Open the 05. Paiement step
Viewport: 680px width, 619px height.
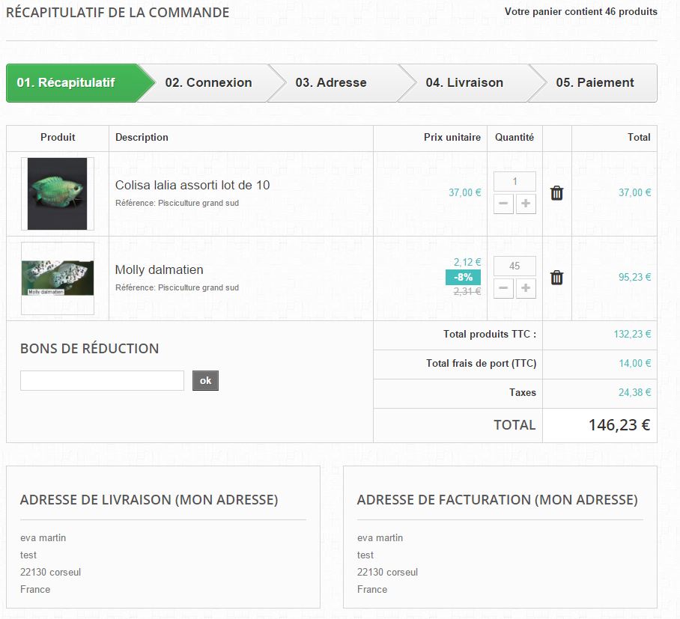[x=595, y=83]
